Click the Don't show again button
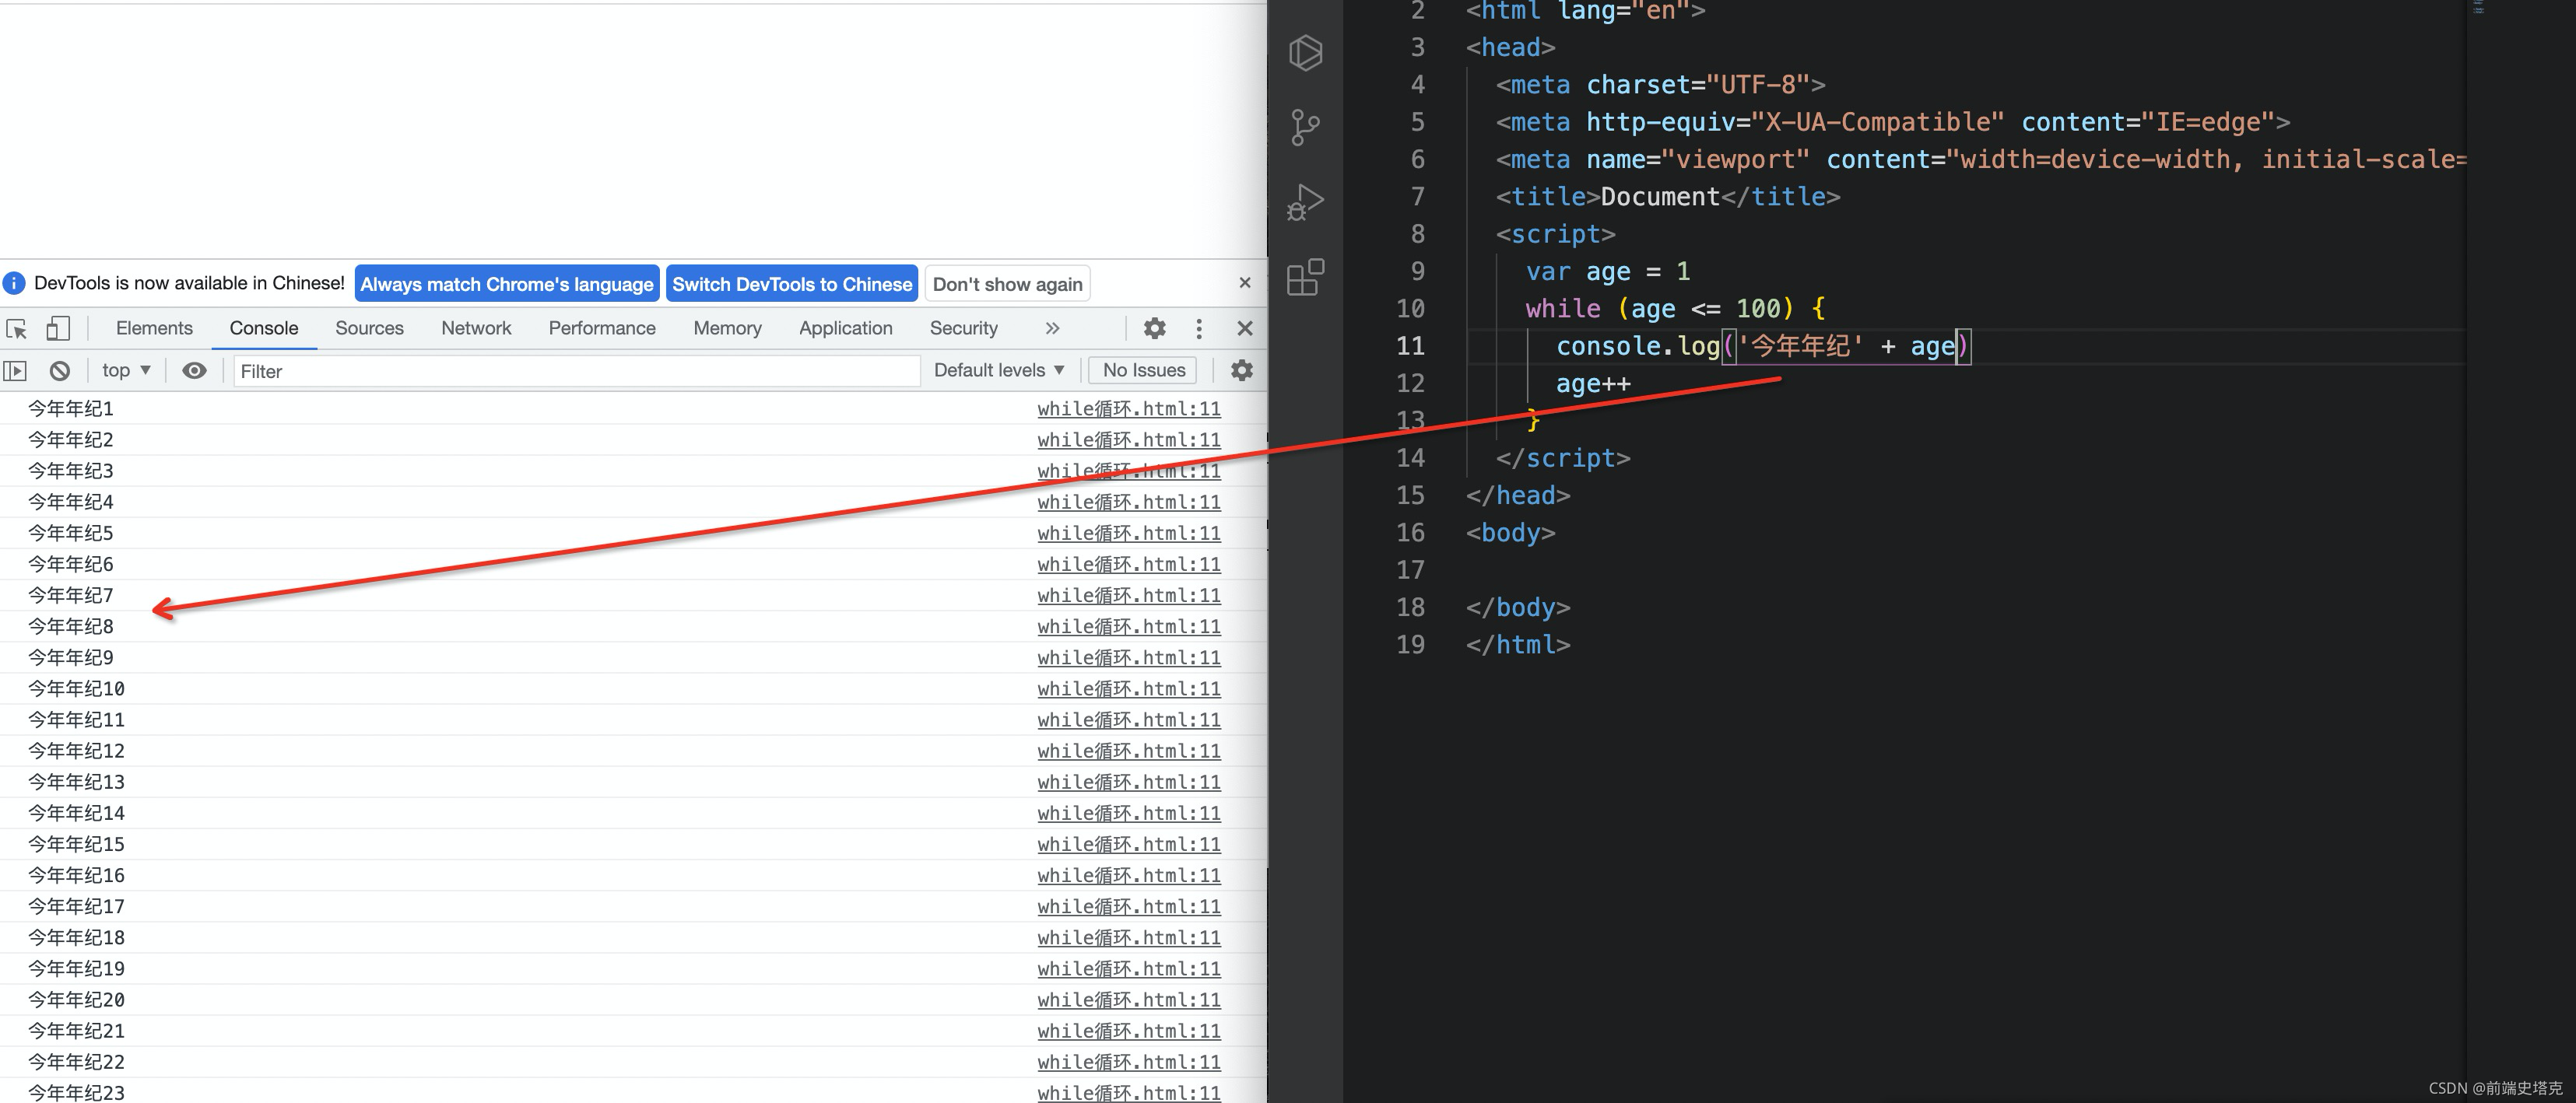This screenshot has width=2576, height=1103. [1007, 284]
